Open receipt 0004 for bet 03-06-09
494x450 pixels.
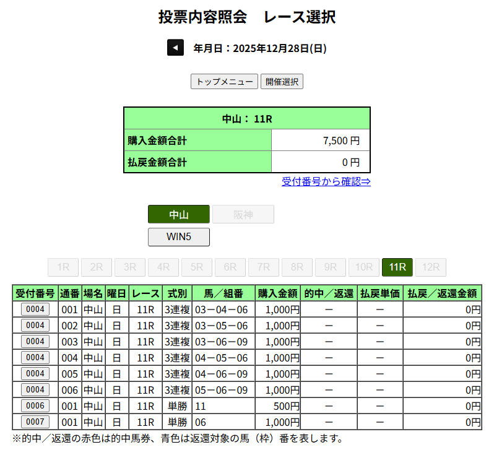tap(35, 341)
